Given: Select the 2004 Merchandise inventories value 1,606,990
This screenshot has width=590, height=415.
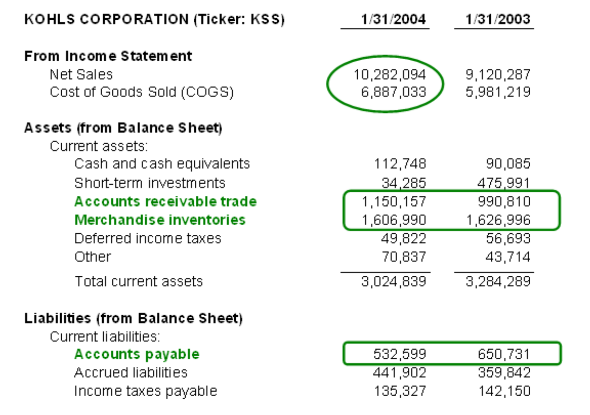Looking at the screenshot, I should click(393, 220).
